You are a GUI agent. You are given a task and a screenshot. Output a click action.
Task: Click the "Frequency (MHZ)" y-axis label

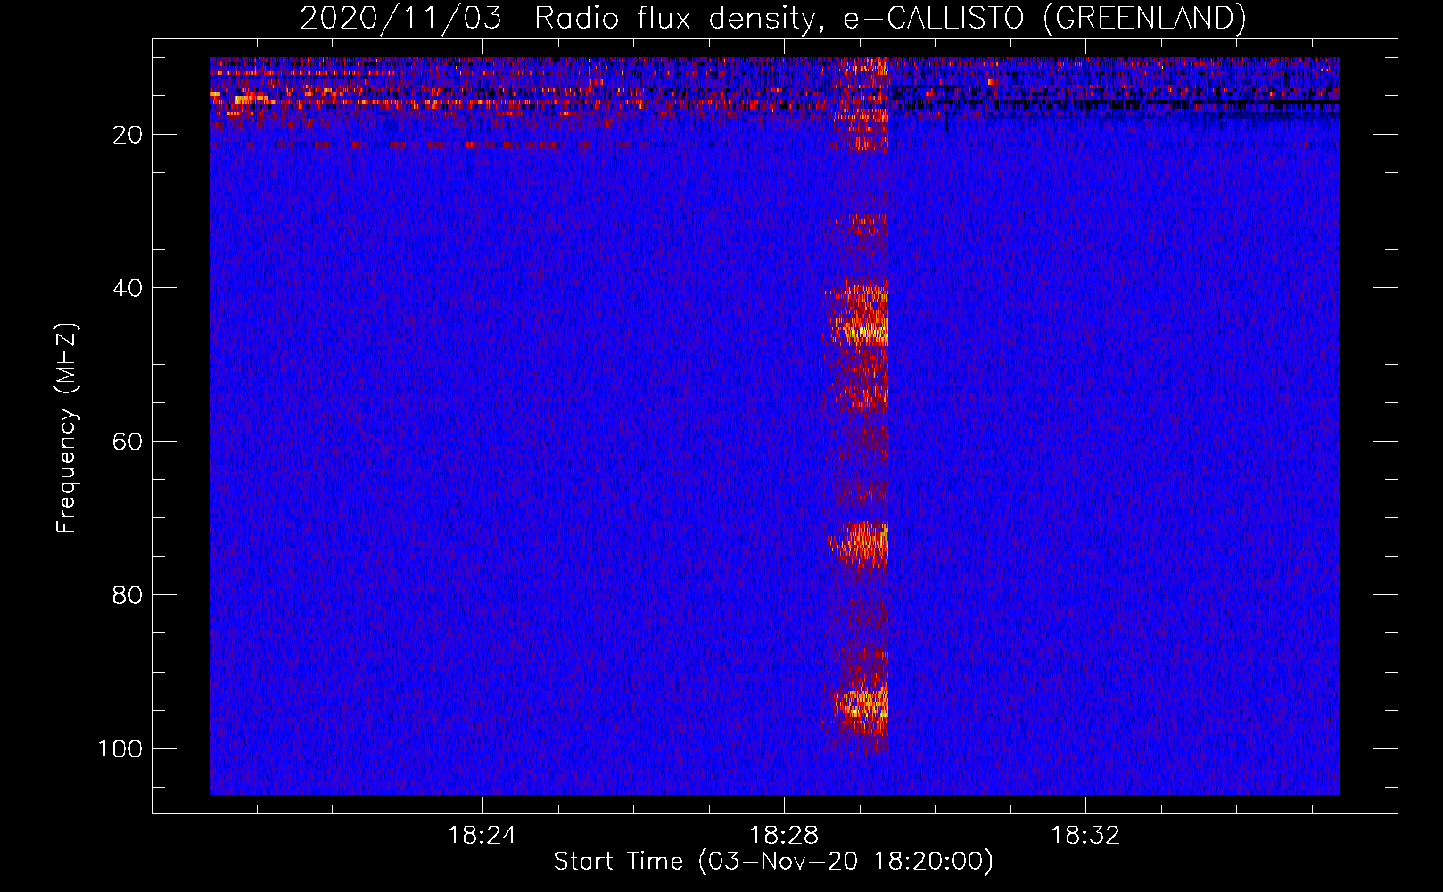67,428
